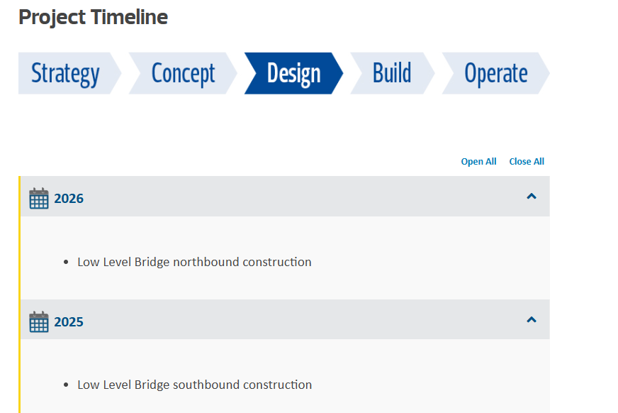
Task: Go to the Operate stage
Action: 495,73
